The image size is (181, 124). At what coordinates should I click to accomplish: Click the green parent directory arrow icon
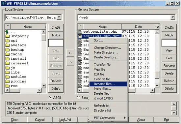pos(7,32)
